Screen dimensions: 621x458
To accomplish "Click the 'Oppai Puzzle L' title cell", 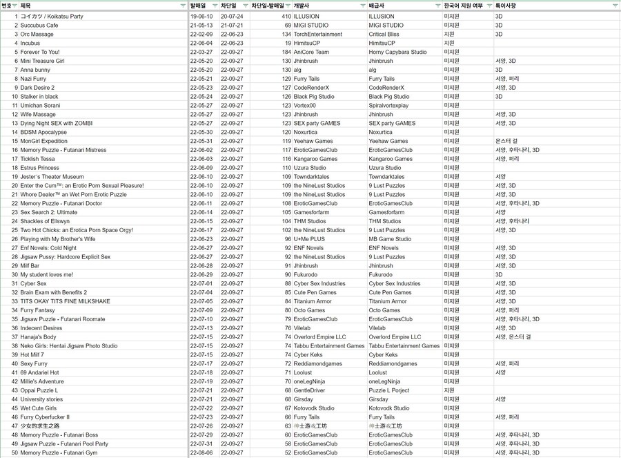I will pyautogui.click(x=103, y=390).
